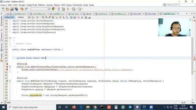Click the Windows Start button
The image size is (196, 110).
3,107
